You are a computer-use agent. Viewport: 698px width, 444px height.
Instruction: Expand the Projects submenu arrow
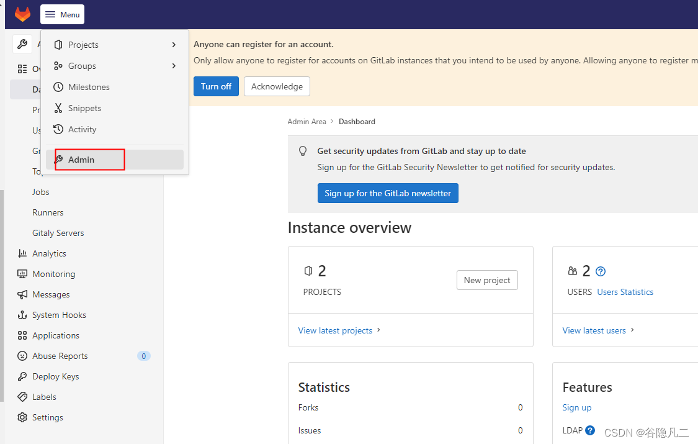(x=174, y=45)
